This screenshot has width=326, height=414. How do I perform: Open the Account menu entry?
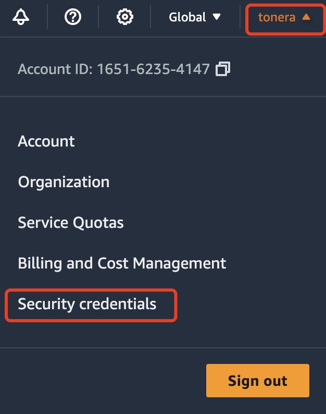[x=46, y=141]
